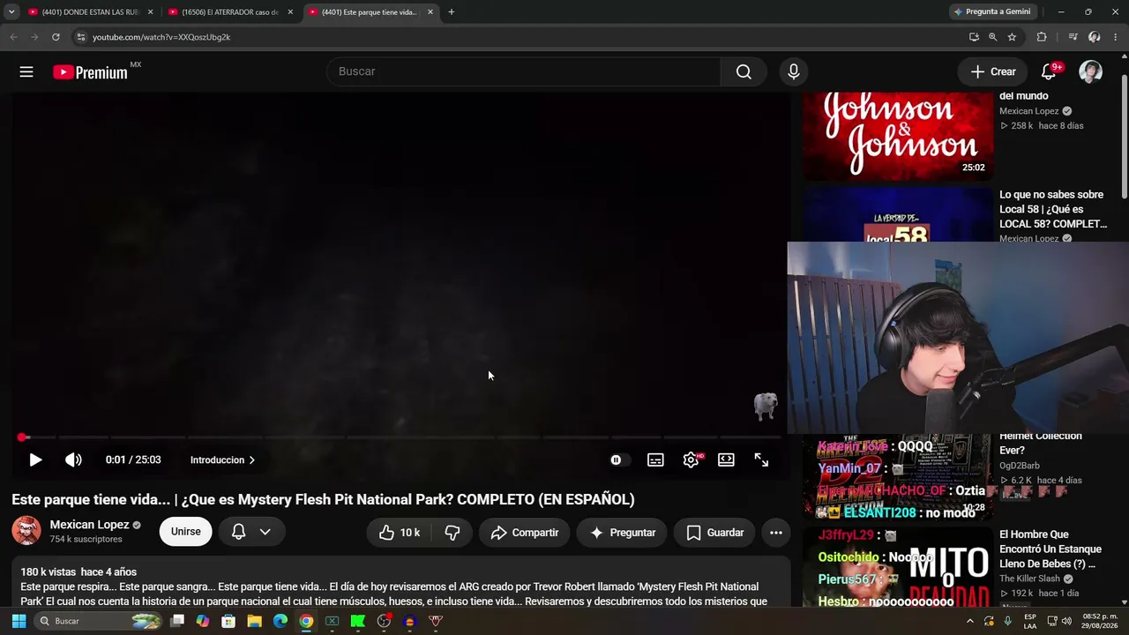
Task: Open YouTube notifications bell in header
Action: pos(1049,71)
